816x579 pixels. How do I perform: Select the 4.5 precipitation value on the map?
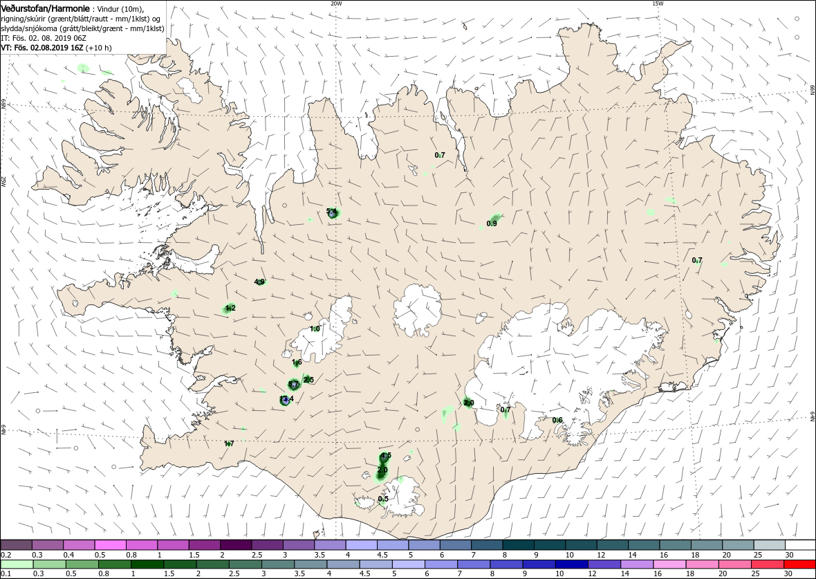386,456
